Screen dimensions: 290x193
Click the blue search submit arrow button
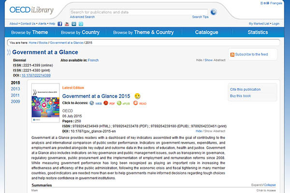(x=214, y=12)
